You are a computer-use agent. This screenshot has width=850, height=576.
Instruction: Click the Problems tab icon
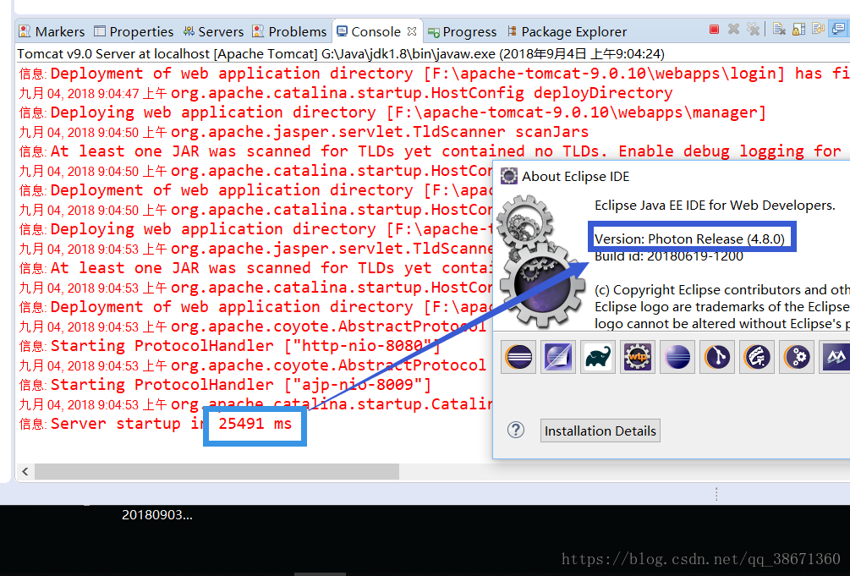(258, 31)
